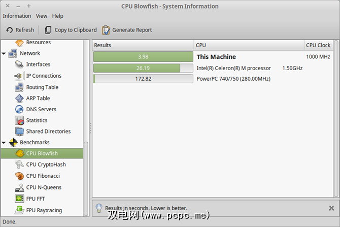Click the Shared Directories folder icon
This screenshot has width=340, height=227.
(x=19, y=132)
